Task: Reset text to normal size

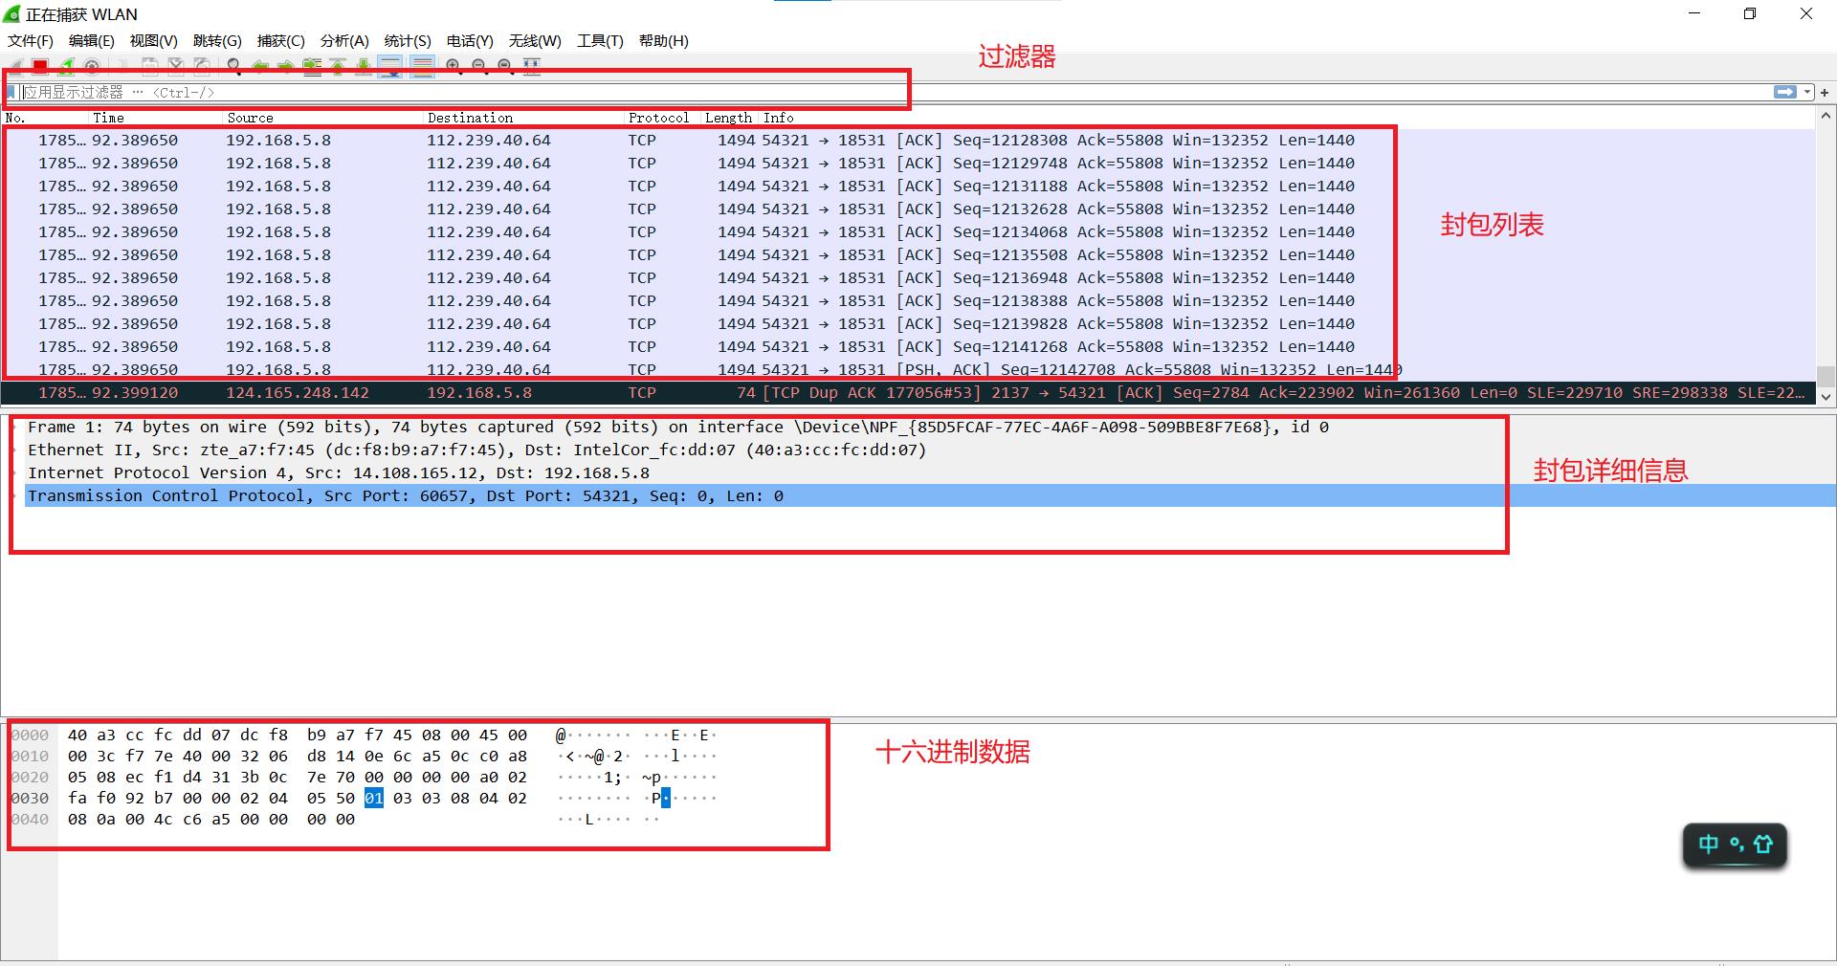Action: (x=505, y=66)
